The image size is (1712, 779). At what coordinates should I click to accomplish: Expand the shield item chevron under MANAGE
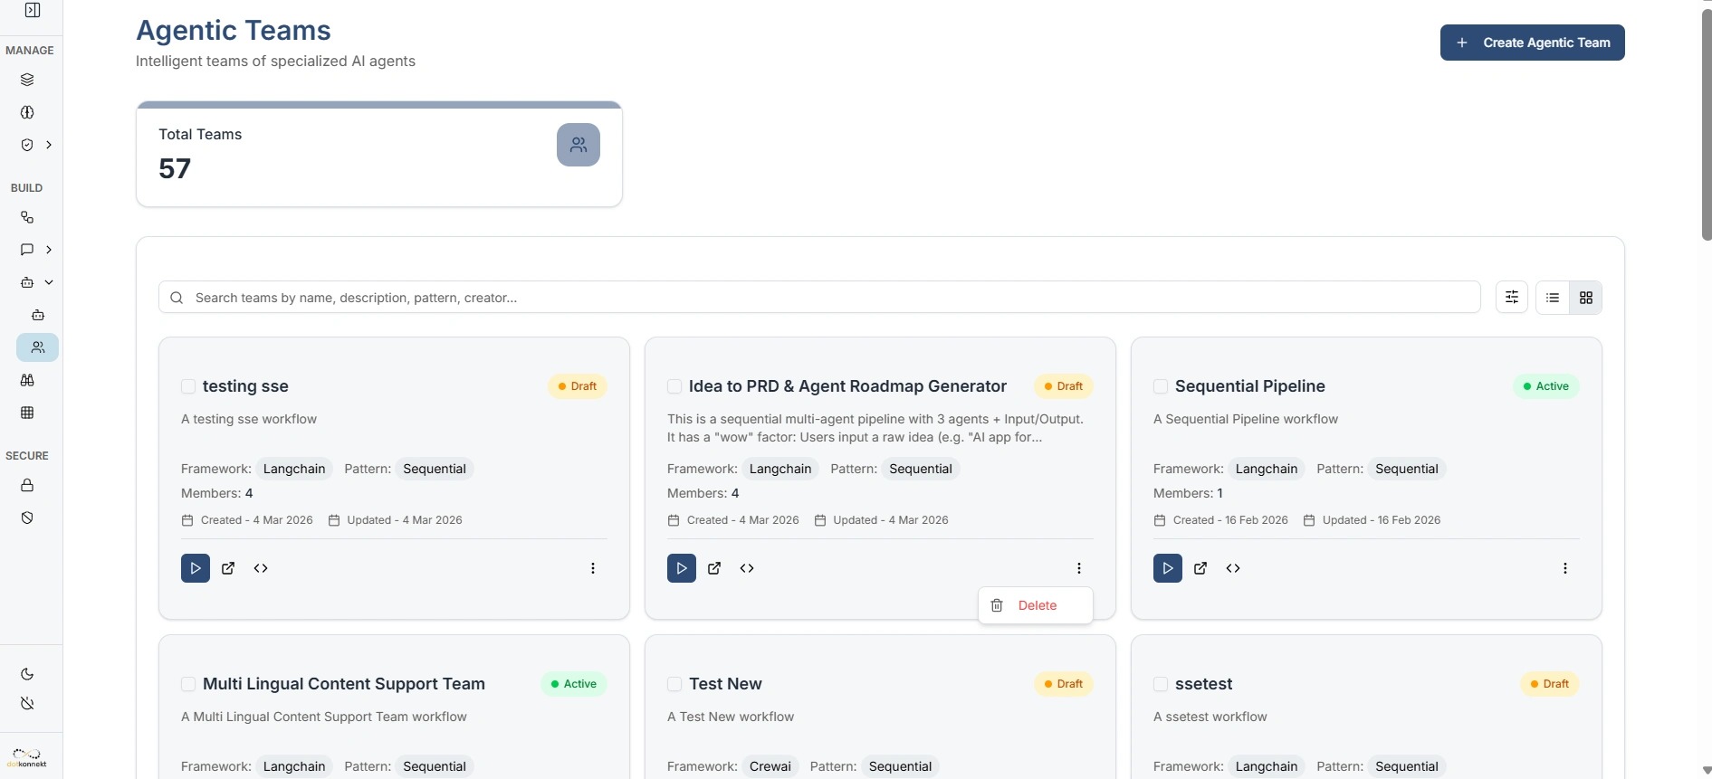(x=49, y=145)
